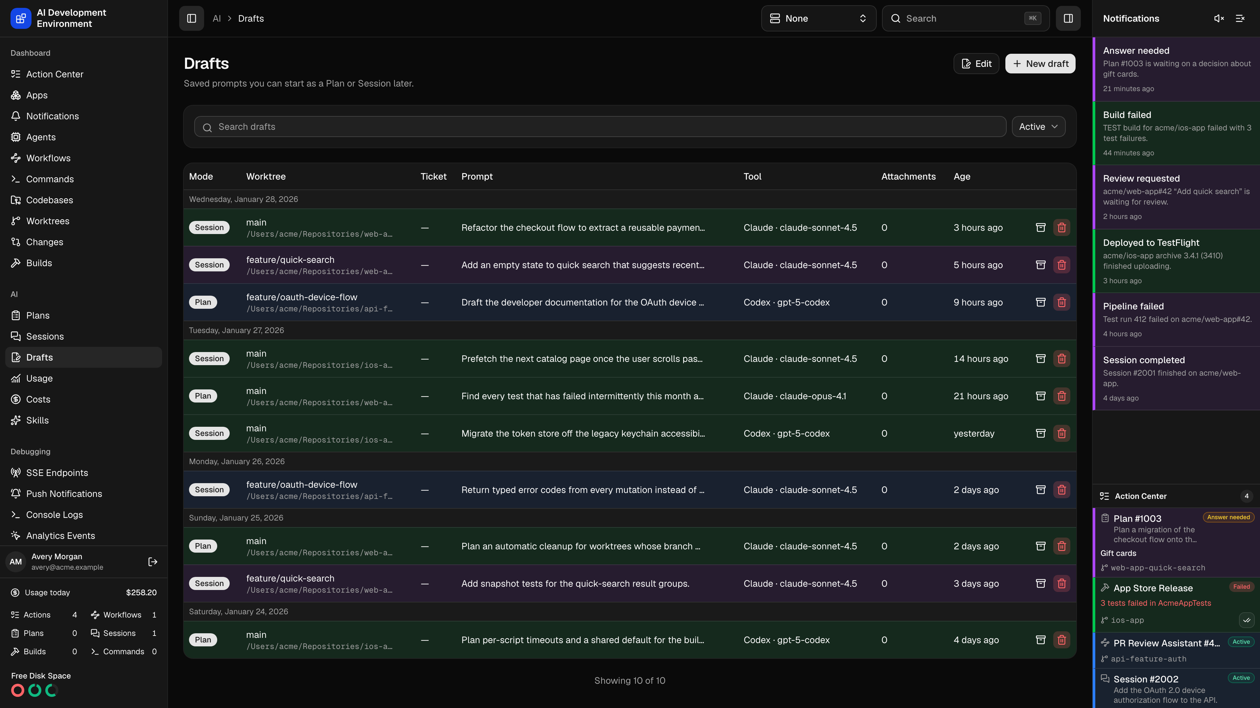Delete the Prefetch next catalog page draft
This screenshot has height=708, width=1260.
[1061, 359]
